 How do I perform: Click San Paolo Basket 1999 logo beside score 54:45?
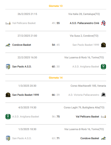pos(103,45)
